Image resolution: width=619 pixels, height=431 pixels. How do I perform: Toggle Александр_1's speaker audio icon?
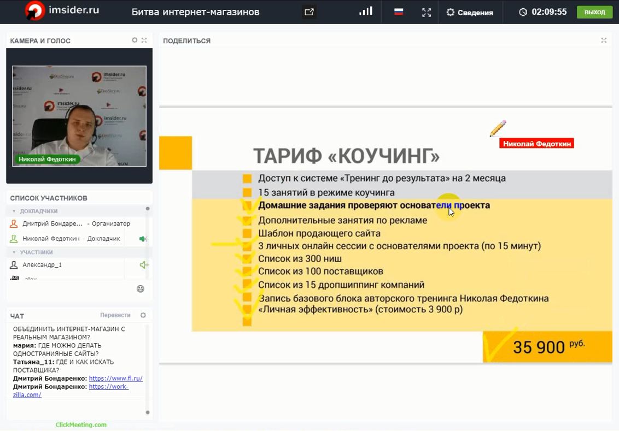(143, 265)
